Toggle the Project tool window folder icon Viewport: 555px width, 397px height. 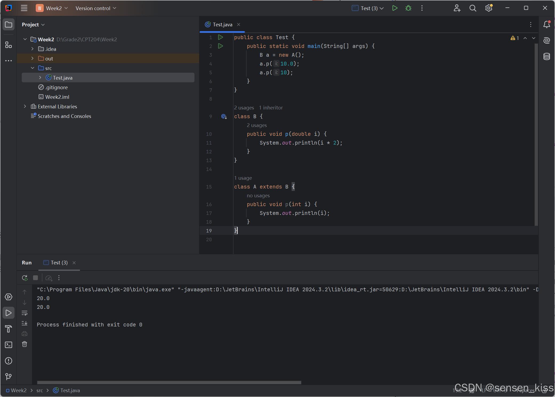(x=9, y=25)
